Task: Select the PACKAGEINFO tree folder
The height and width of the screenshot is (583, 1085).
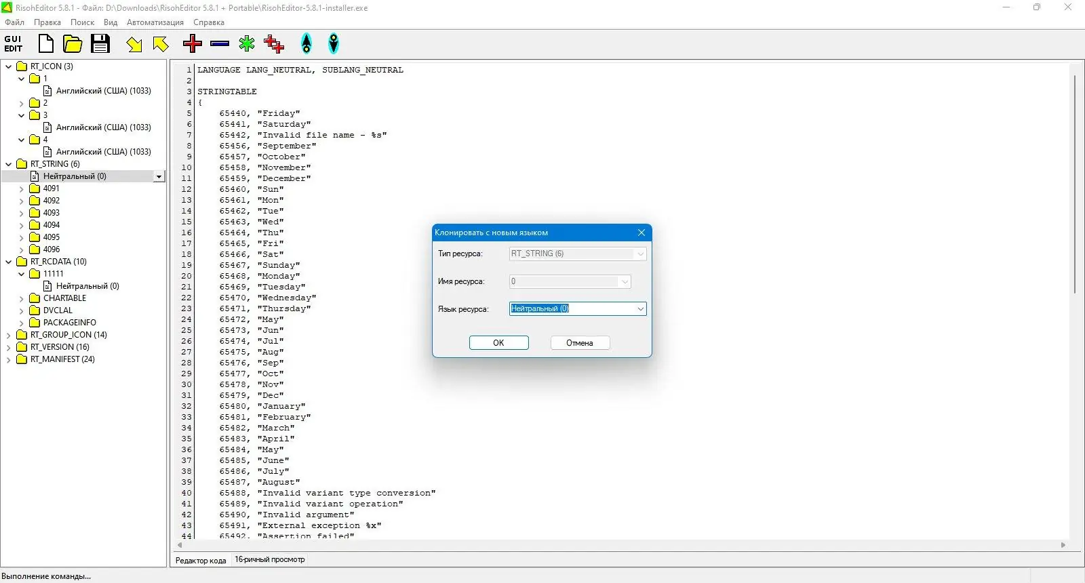Action: [x=70, y=323]
